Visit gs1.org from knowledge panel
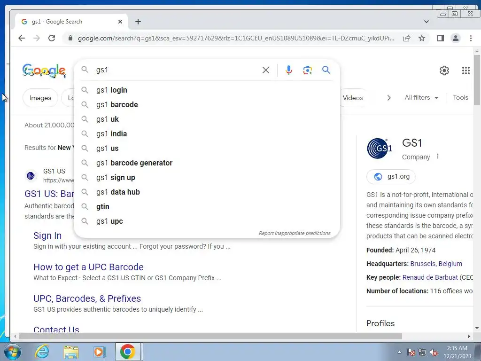 pyautogui.click(x=391, y=177)
